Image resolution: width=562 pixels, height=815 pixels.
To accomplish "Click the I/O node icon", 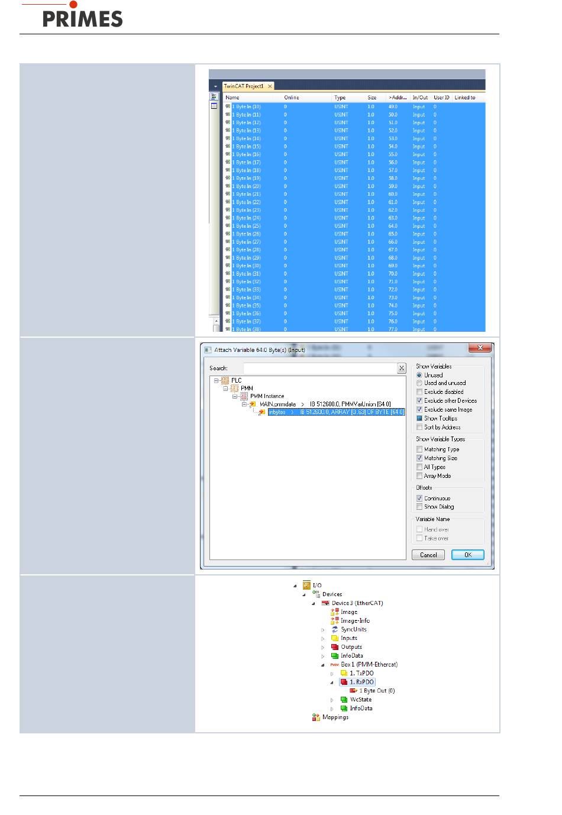I will click(x=306, y=586).
